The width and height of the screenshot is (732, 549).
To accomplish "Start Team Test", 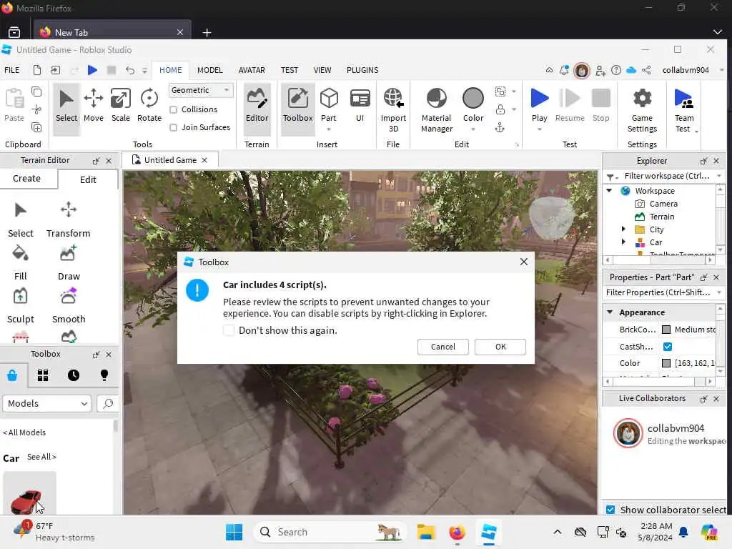I will [683, 110].
